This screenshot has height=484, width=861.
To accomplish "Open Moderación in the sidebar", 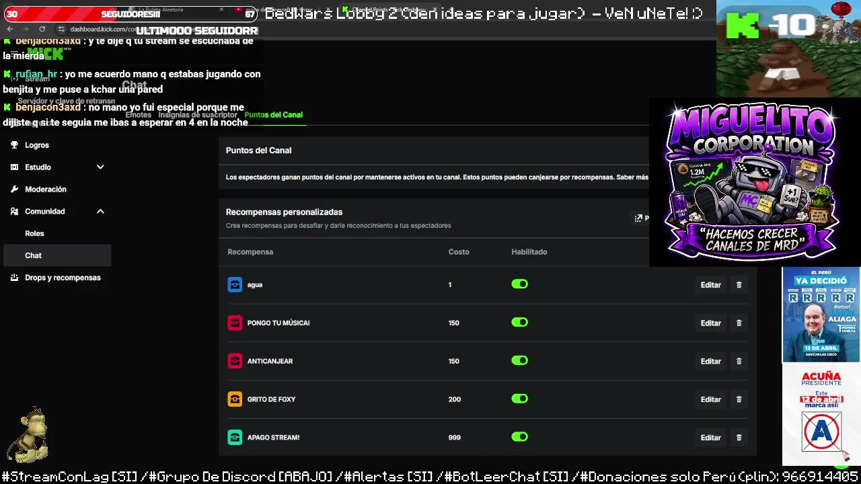I will 46,190.
